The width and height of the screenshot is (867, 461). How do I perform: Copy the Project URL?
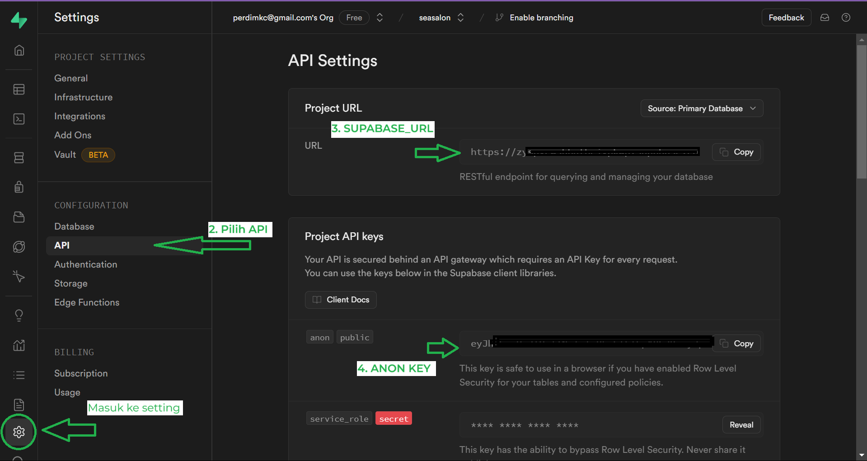pos(736,152)
